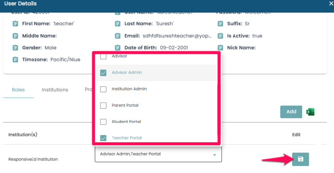The width and height of the screenshot is (334, 173).
Task: Click the Excel export icon
Action: pos(310,112)
